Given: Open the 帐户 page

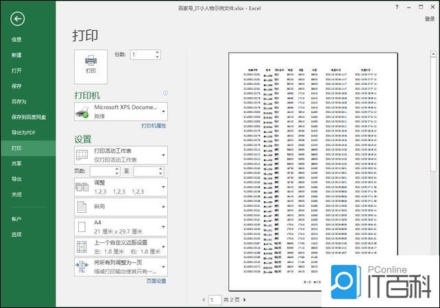Looking at the screenshot, I should pyautogui.click(x=16, y=219).
